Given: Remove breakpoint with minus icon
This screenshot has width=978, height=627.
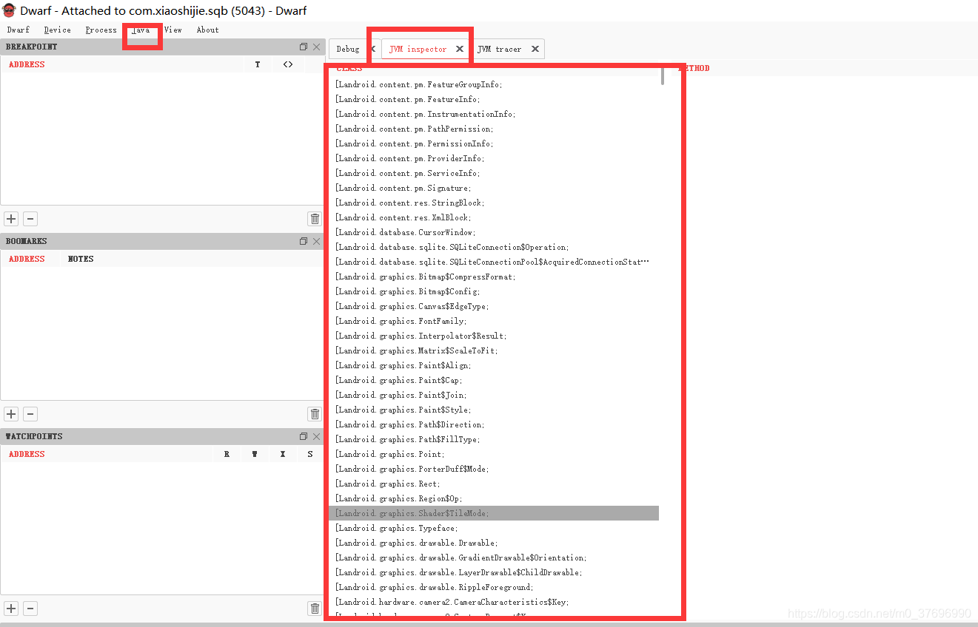Looking at the screenshot, I should [x=30, y=219].
